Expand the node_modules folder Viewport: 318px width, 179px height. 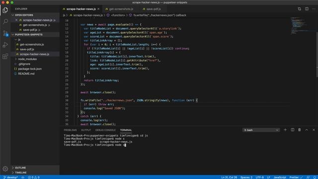tap(35, 59)
